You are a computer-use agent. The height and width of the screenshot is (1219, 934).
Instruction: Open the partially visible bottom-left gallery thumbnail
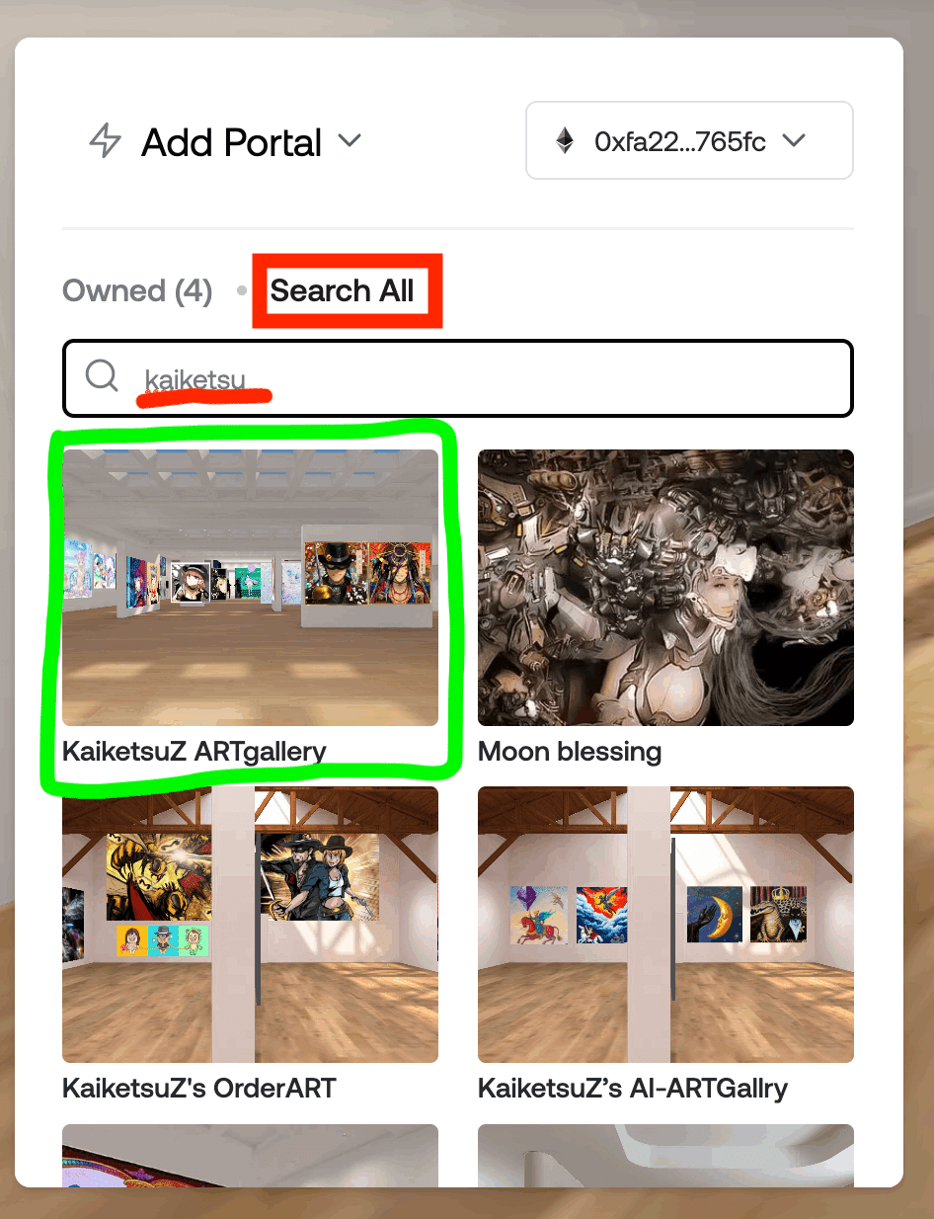(250, 1155)
